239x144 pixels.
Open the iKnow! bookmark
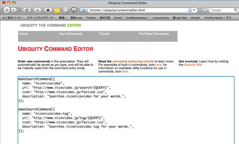coord(195,18)
